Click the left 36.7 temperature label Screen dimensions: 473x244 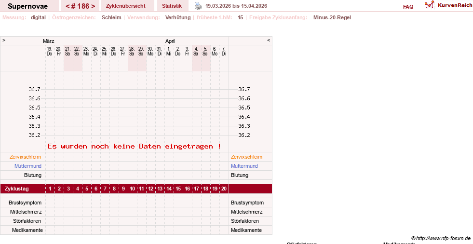[x=34, y=89]
